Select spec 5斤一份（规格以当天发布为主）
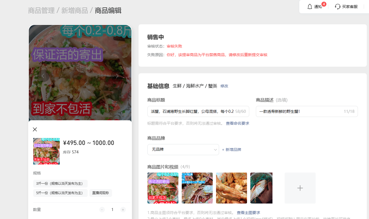369x219 pixels. 60,193
